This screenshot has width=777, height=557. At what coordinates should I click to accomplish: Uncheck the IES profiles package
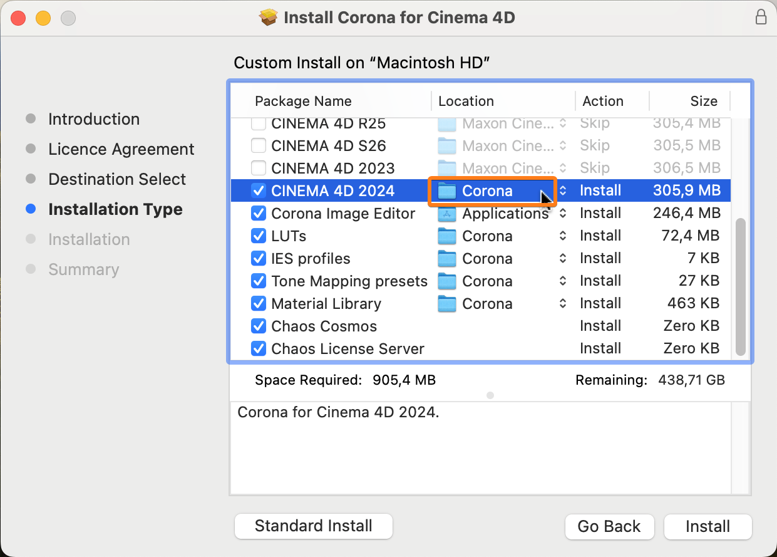pyautogui.click(x=258, y=259)
